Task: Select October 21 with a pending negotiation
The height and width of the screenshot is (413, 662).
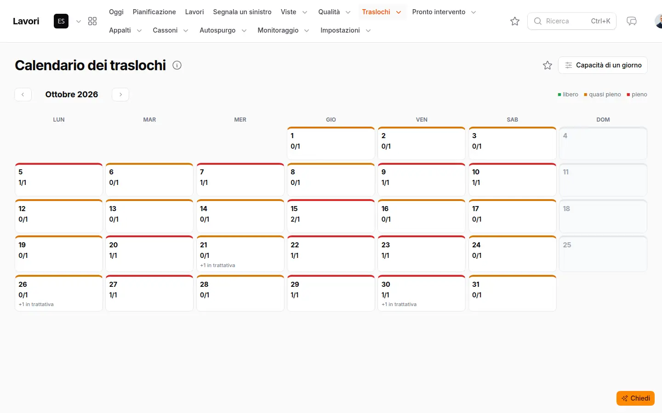Action: coord(240,254)
